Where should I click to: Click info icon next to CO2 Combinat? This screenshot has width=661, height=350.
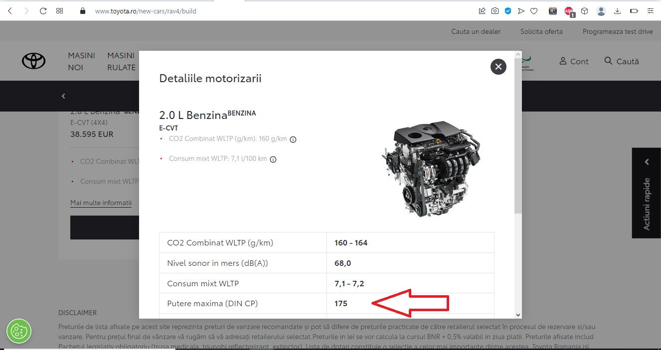coord(293,139)
